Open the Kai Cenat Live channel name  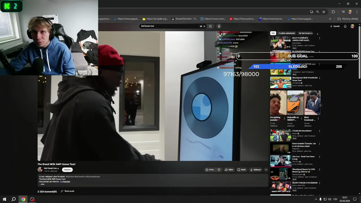(x=50, y=168)
